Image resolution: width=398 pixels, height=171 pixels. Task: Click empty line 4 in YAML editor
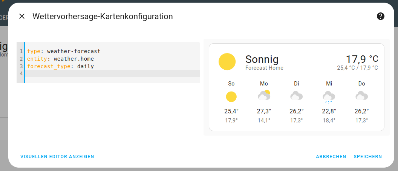click(113, 73)
